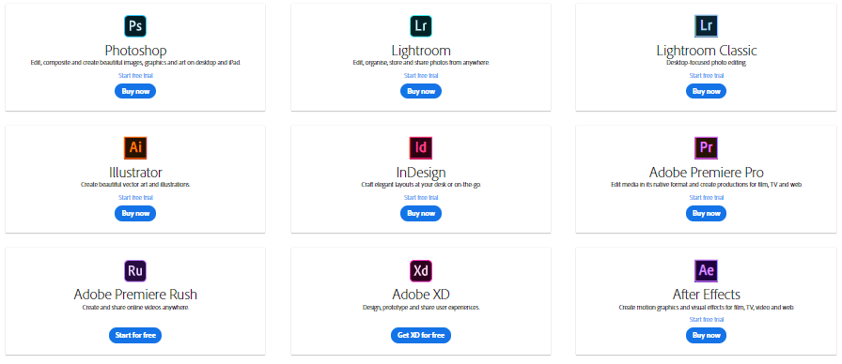Viewport: 842px width, 364px height.
Task: Click the Illustrator Ai icon
Action: pos(135,148)
